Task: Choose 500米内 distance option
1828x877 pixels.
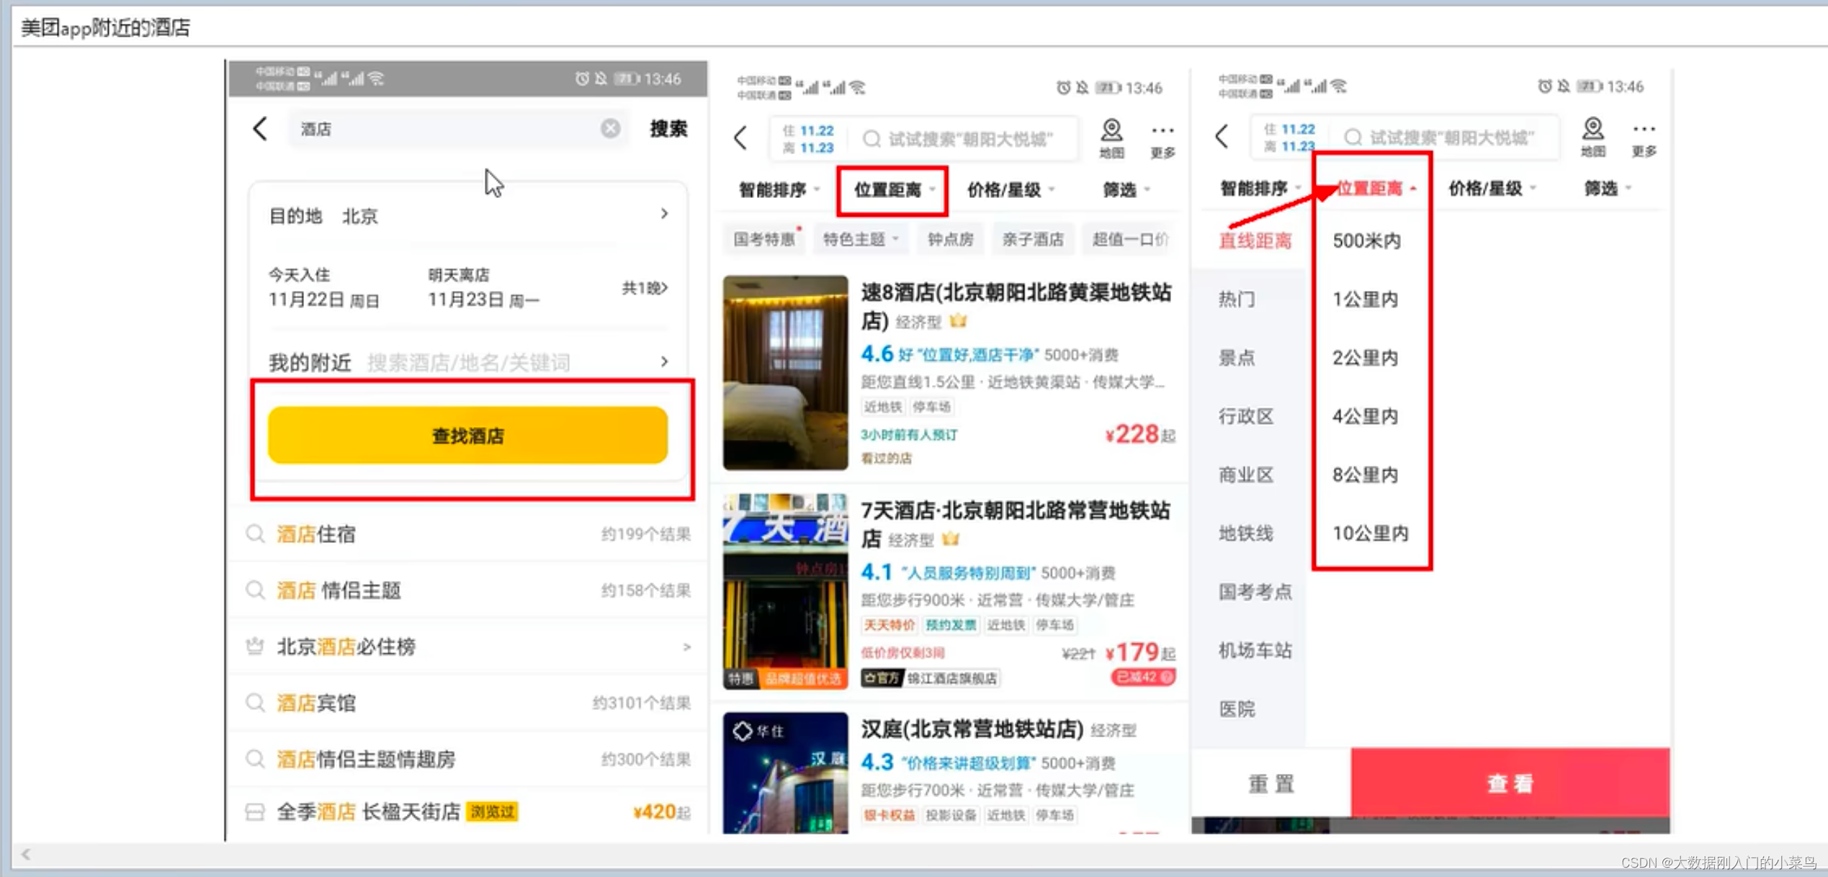Action: point(1366,240)
